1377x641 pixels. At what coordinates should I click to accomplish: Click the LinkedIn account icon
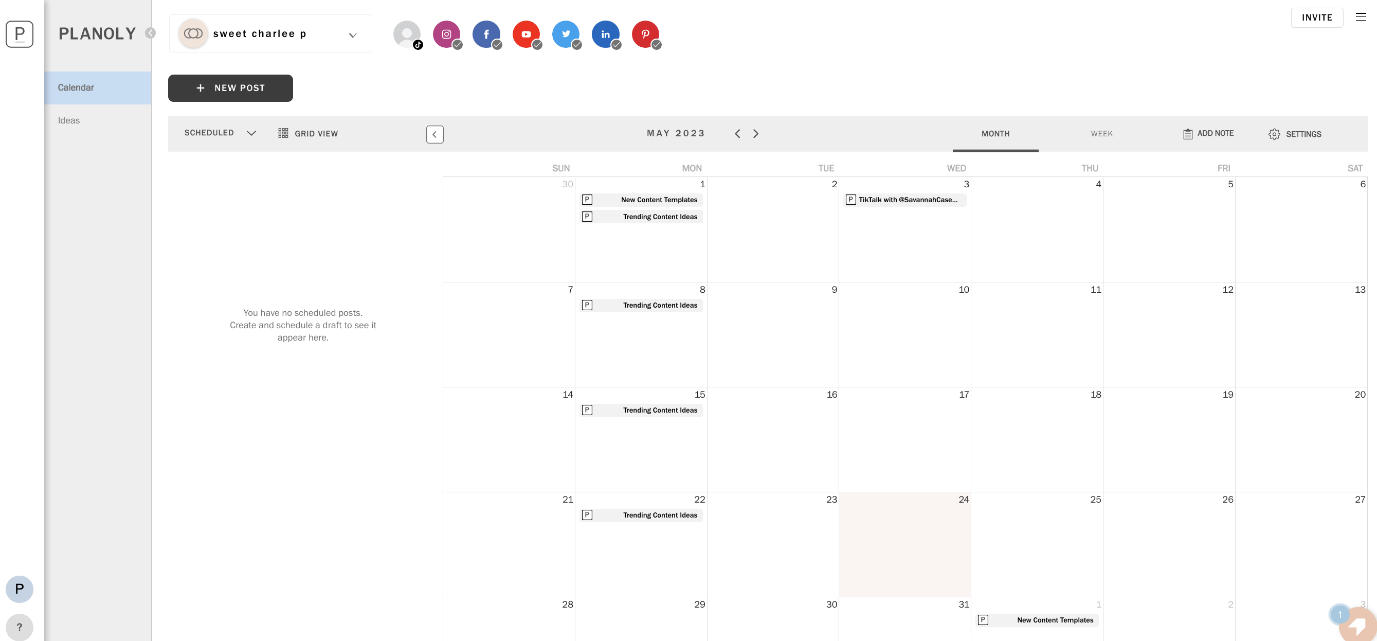606,34
